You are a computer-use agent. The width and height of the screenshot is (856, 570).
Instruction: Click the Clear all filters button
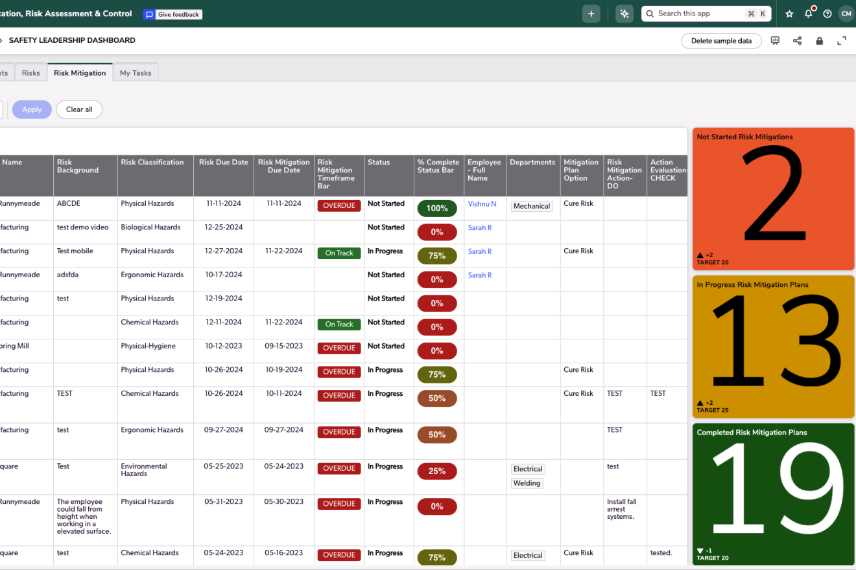point(79,109)
